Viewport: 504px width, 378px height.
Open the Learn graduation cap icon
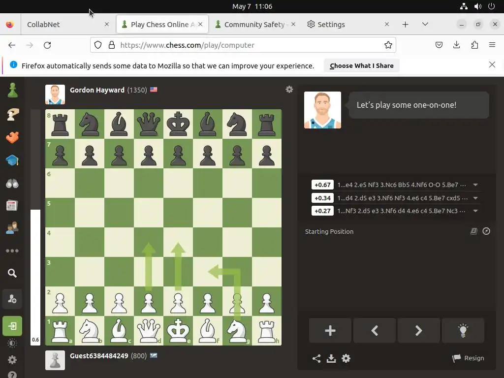click(x=12, y=160)
